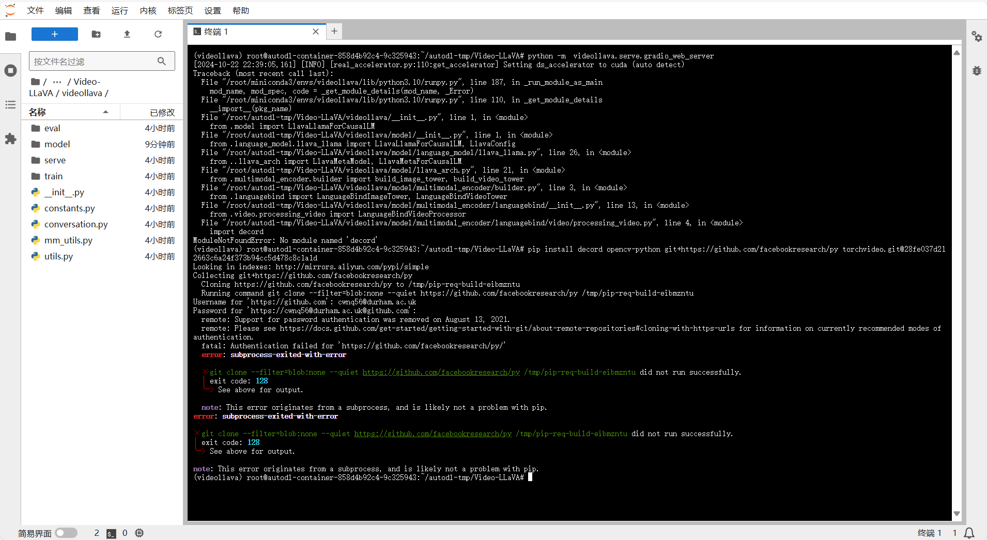This screenshot has width=987, height=540.
Task: Open the 设置 menu
Action: coord(212,10)
